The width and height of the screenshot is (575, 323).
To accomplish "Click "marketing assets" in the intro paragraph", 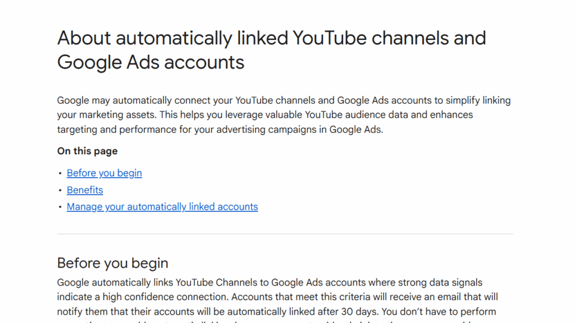I will pos(116,115).
